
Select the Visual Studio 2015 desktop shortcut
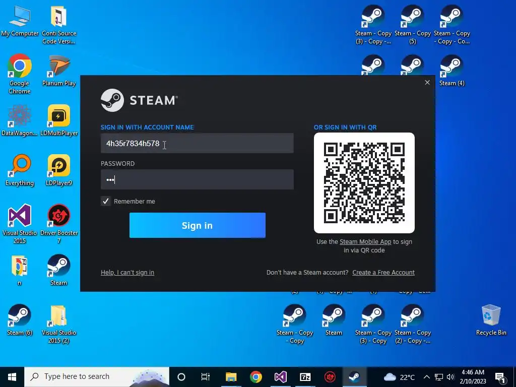point(20,224)
